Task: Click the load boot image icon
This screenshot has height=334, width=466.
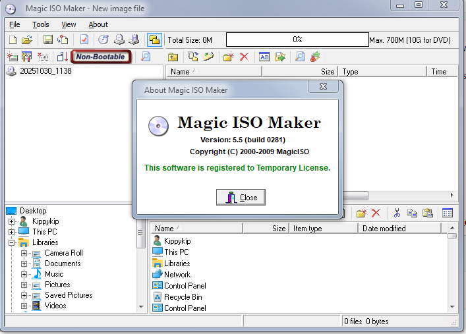Action: 13,57
